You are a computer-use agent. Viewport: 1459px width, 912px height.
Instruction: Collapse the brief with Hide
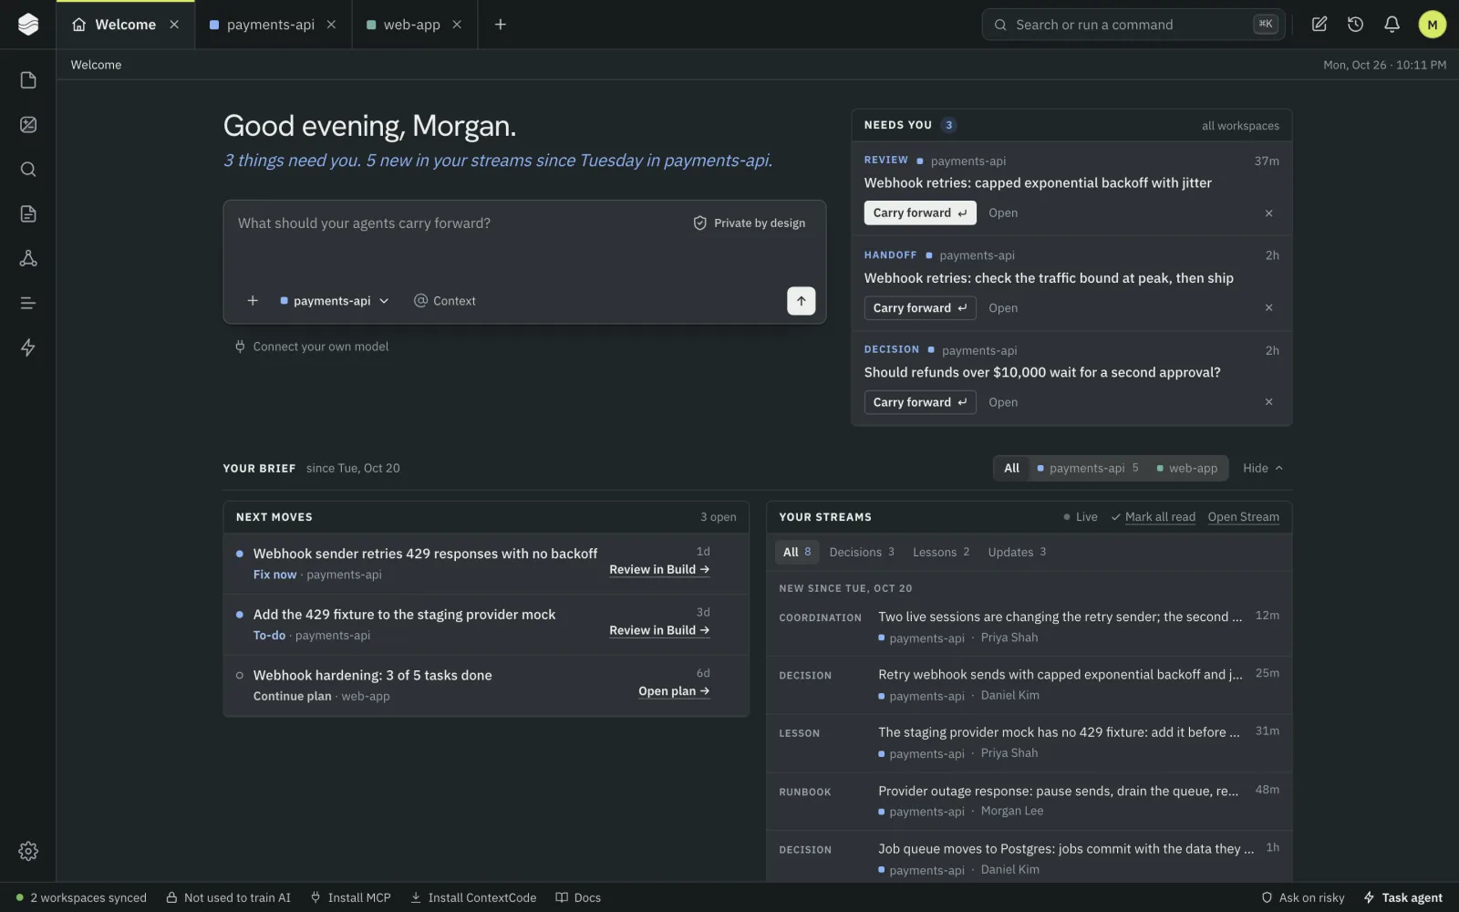point(1263,468)
